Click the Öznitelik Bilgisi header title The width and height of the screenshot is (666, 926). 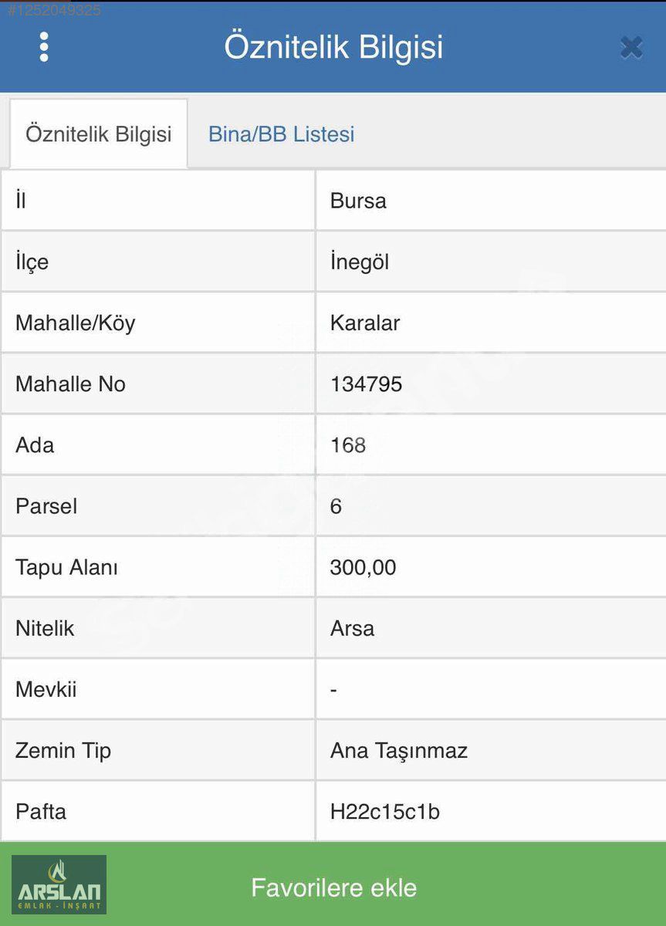pos(333,47)
